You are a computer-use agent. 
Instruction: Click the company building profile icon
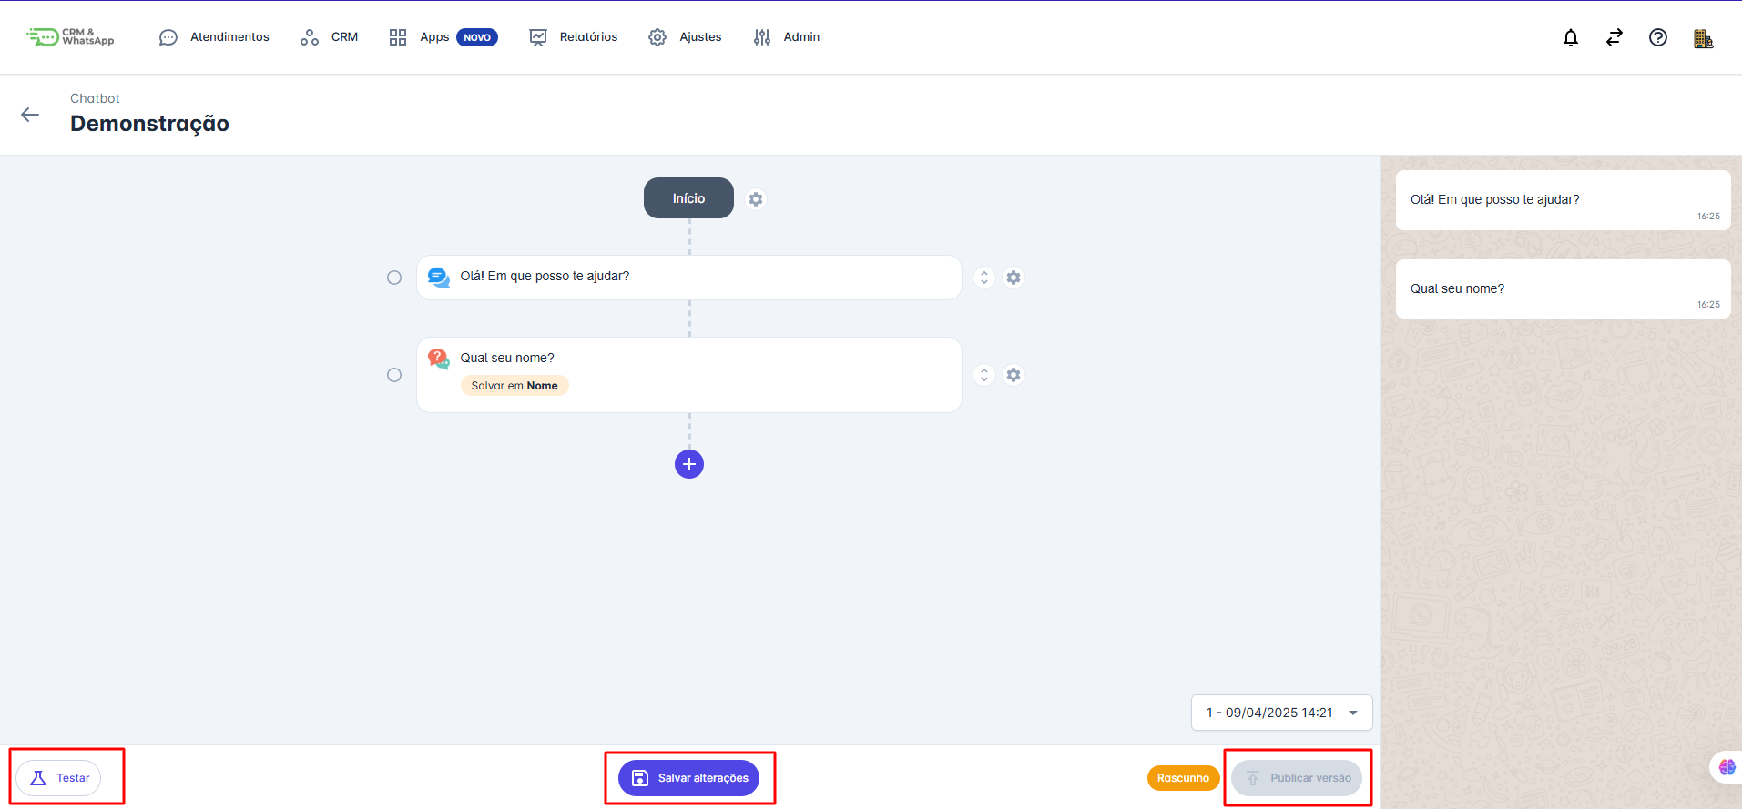tap(1702, 38)
